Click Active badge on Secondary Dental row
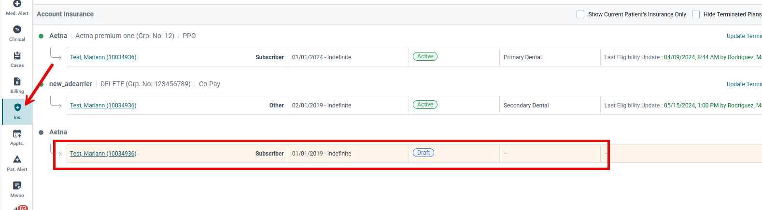Viewport: 762px width, 210px height. coord(425,105)
